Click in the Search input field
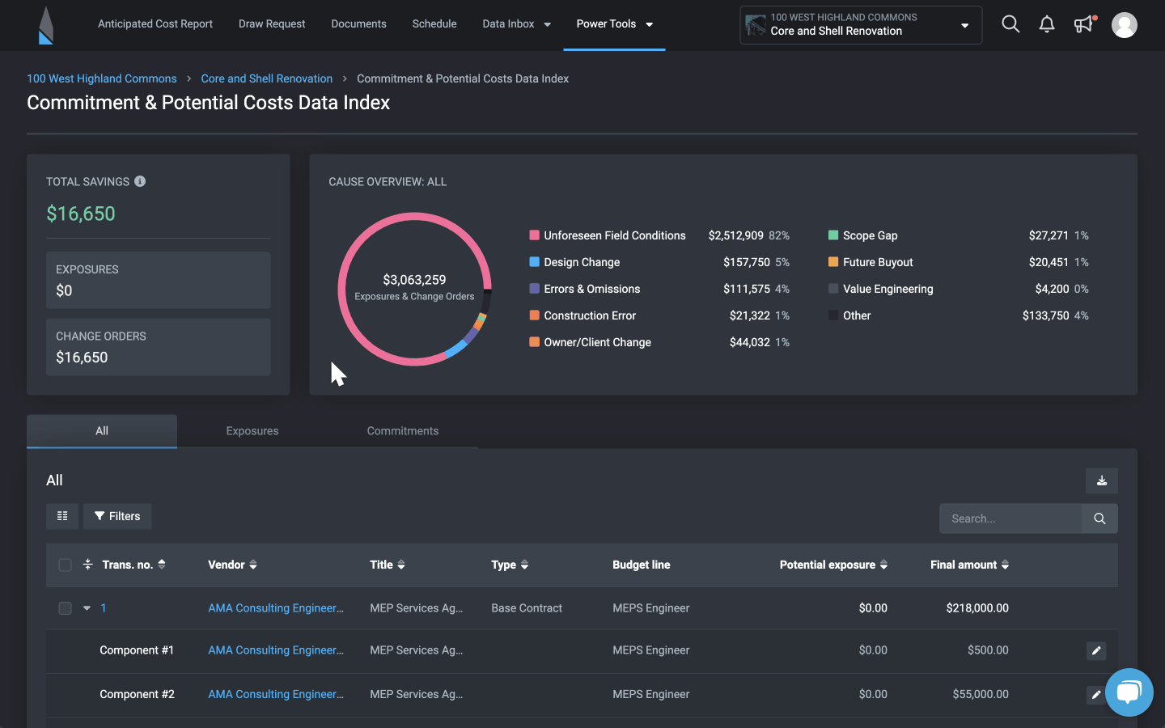 pyautogui.click(x=1010, y=518)
